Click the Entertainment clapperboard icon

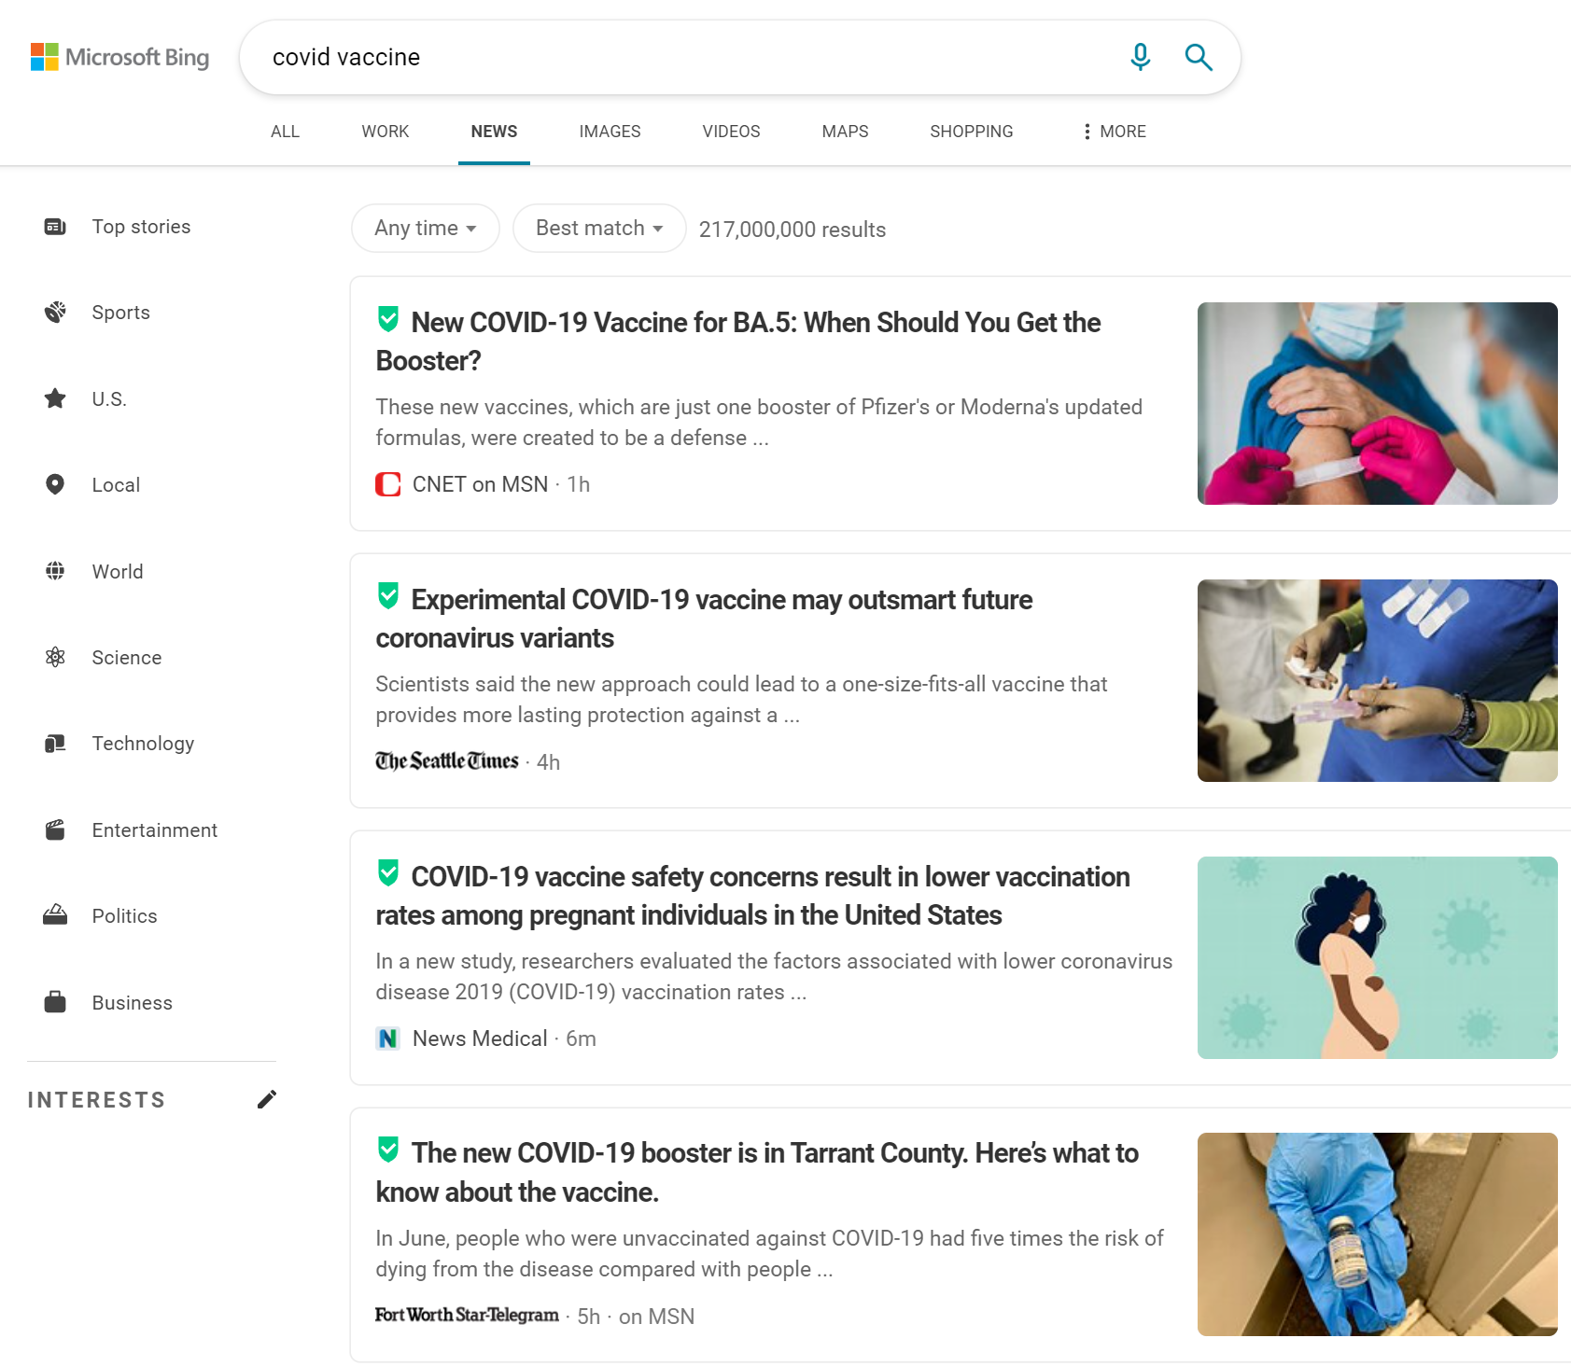point(55,830)
